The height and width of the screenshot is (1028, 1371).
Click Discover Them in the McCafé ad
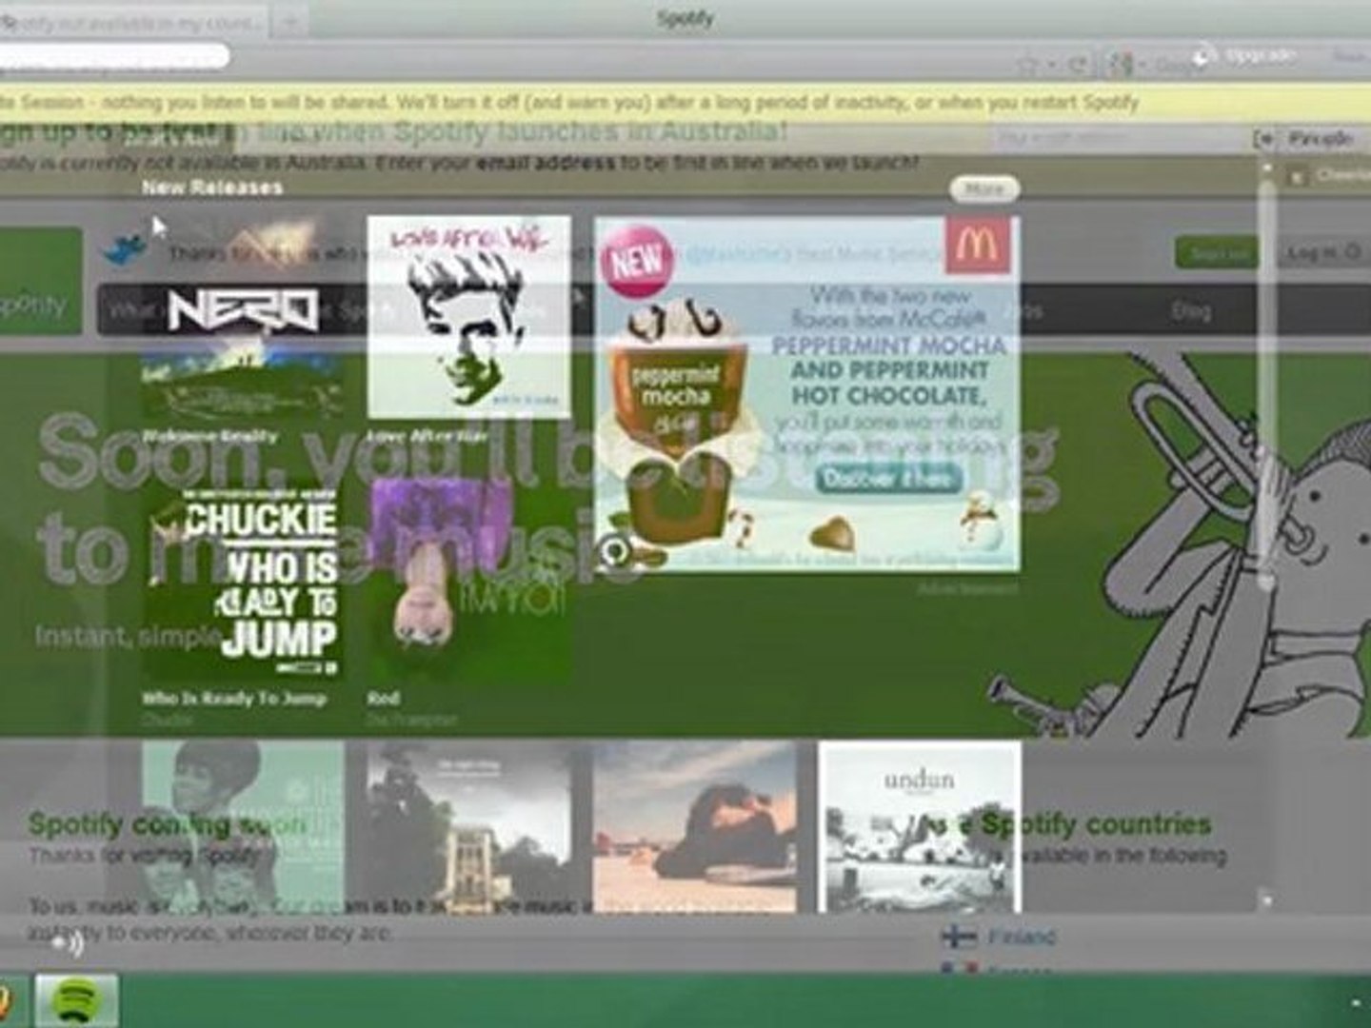click(x=889, y=479)
